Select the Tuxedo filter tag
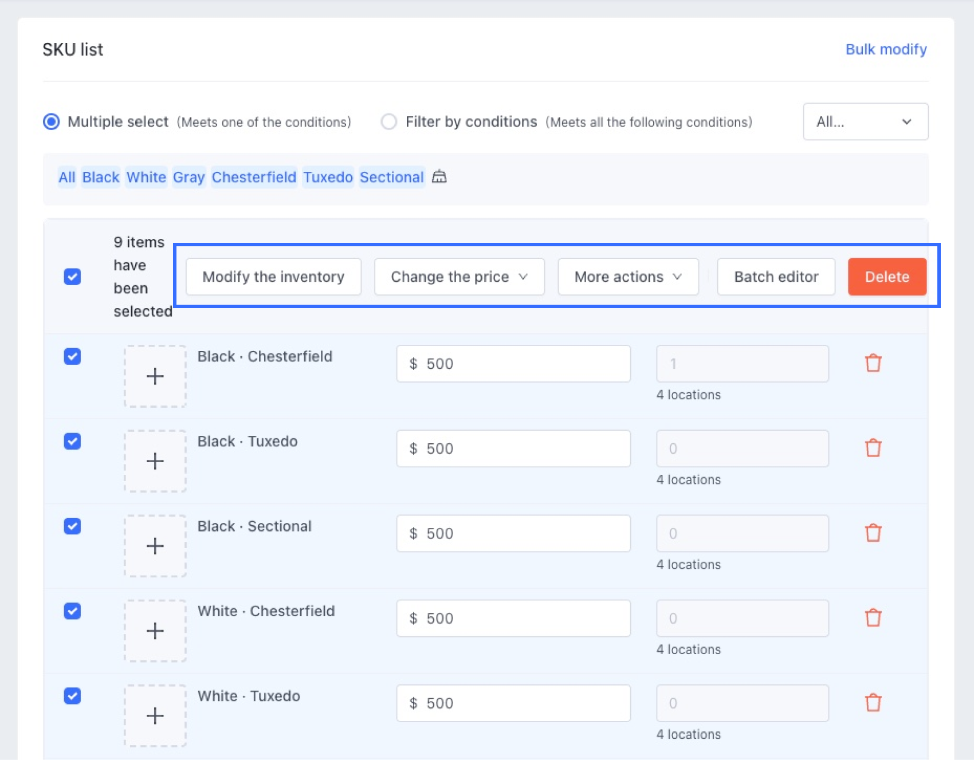The height and width of the screenshot is (760, 974). coord(328,177)
